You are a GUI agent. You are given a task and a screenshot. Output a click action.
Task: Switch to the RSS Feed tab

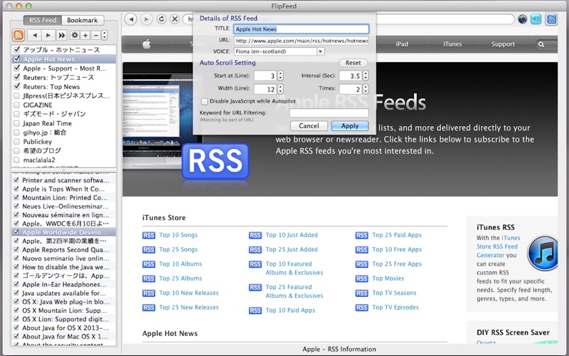pyautogui.click(x=43, y=20)
